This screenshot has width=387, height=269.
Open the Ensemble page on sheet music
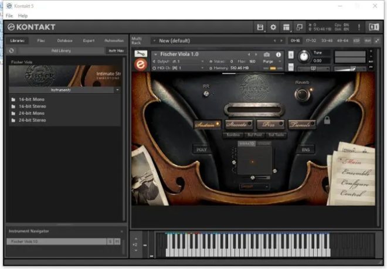point(356,172)
